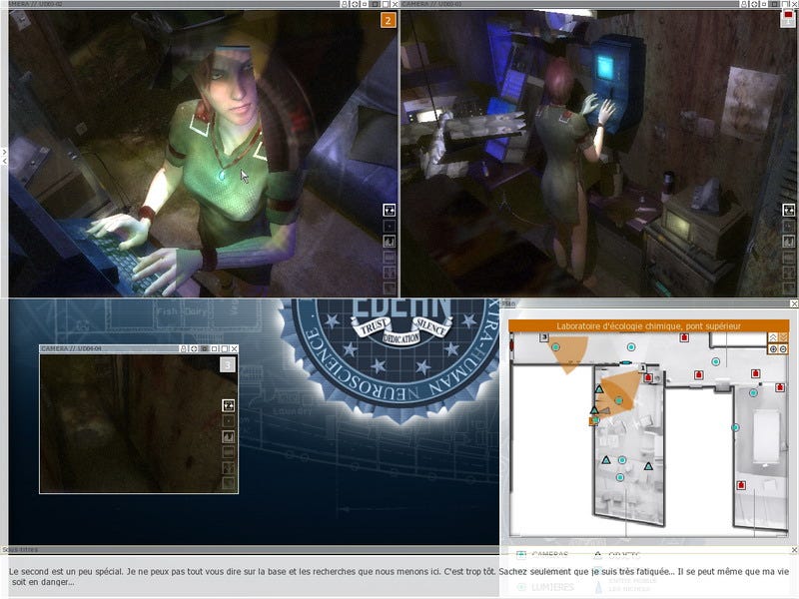Toggle corridor light between camera 3 and red marker
Viewport: 799px width, 599px height.
[631, 346]
